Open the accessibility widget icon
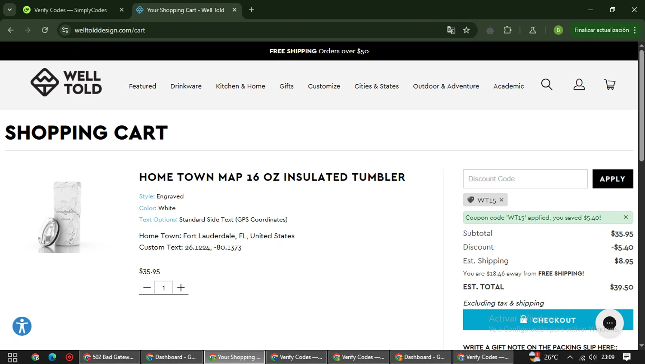 (22, 326)
